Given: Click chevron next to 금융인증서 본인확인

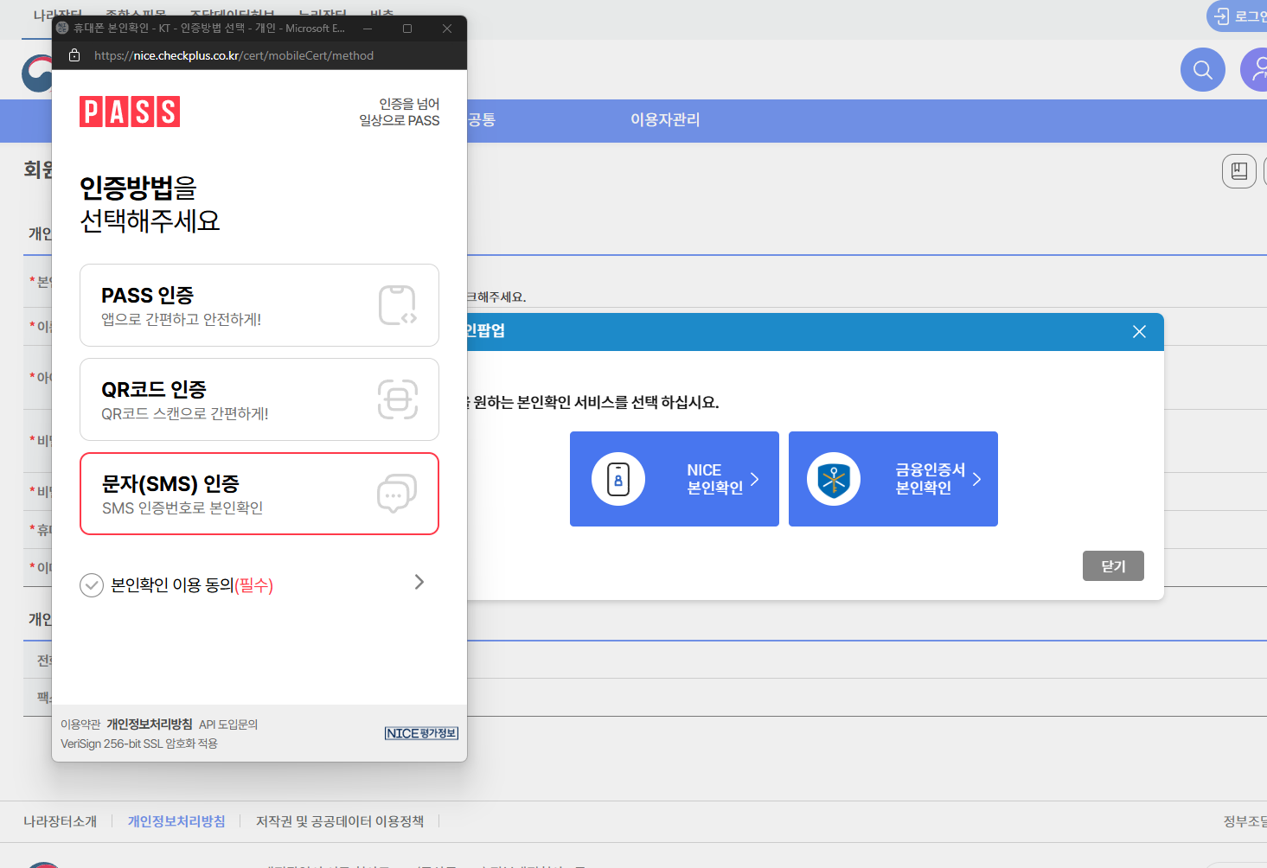Looking at the screenshot, I should 976,479.
